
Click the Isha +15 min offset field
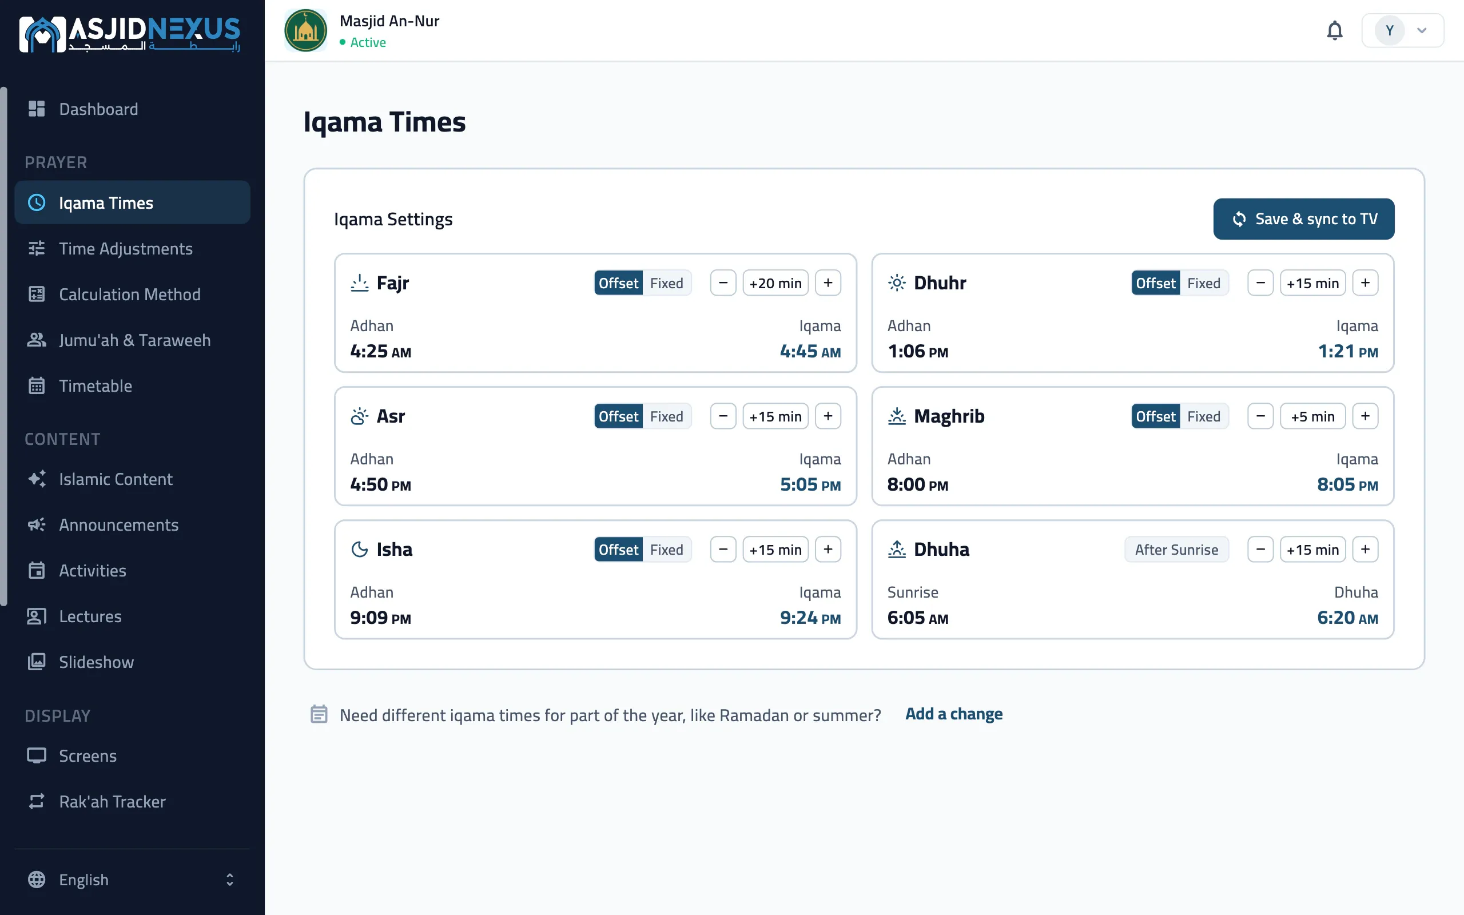point(775,549)
